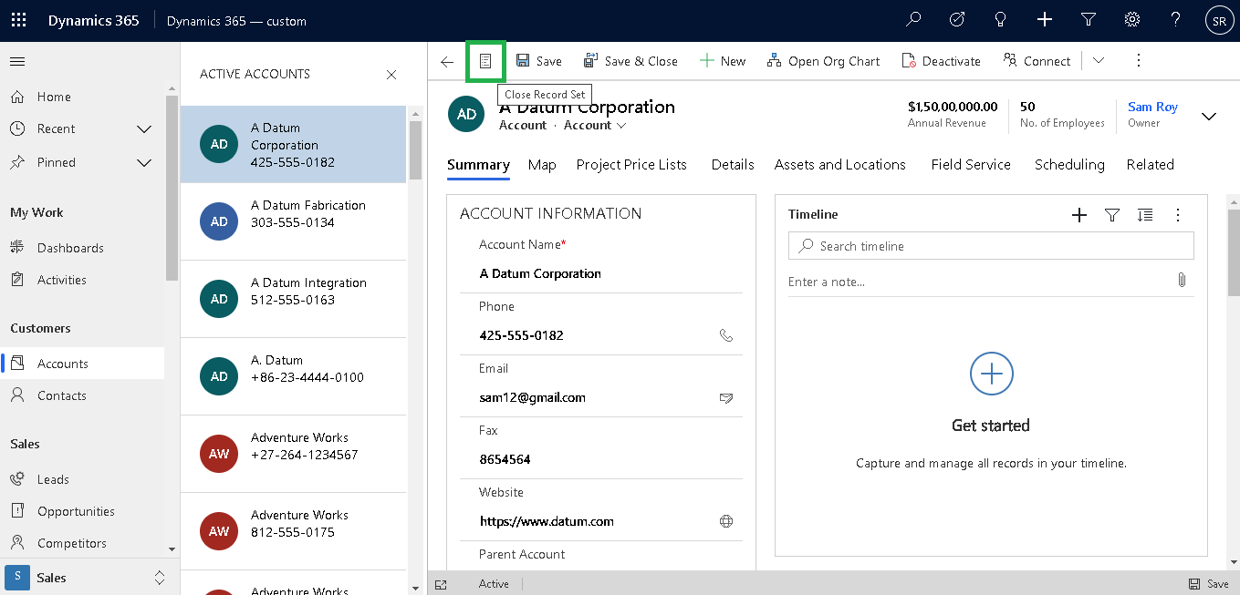Open the timeline filter icon
This screenshot has height=595, width=1240.
coord(1112,215)
